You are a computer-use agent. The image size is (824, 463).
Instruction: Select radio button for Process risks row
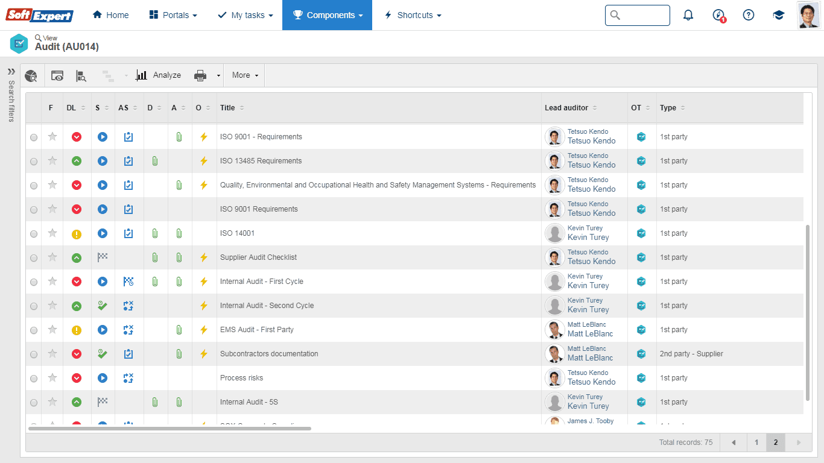pyautogui.click(x=34, y=379)
